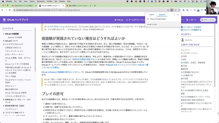Select Japanese tab in Translate popup
This screenshot has width=219, height=123.
pos(162,14)
